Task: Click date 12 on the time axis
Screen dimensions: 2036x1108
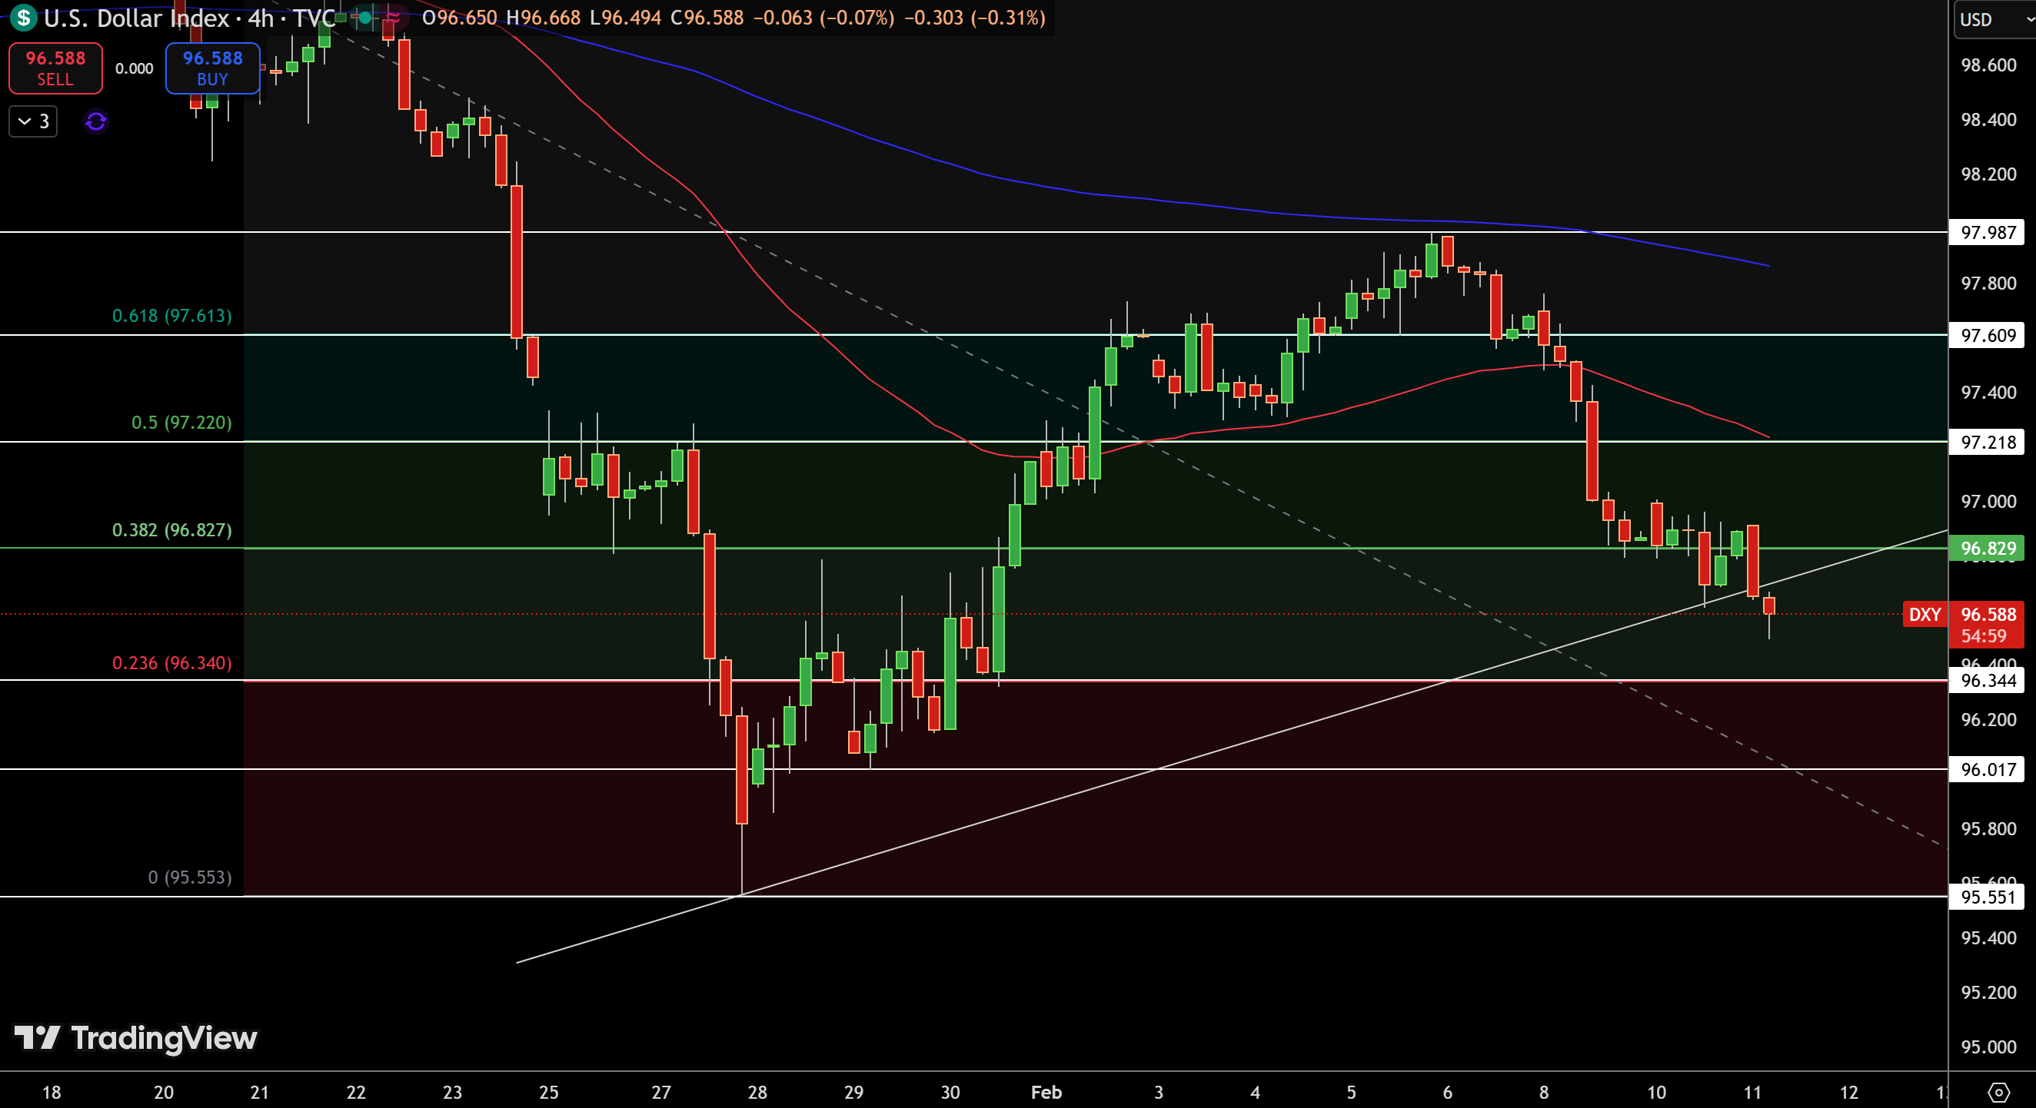Action: tap(1848, 1092)
